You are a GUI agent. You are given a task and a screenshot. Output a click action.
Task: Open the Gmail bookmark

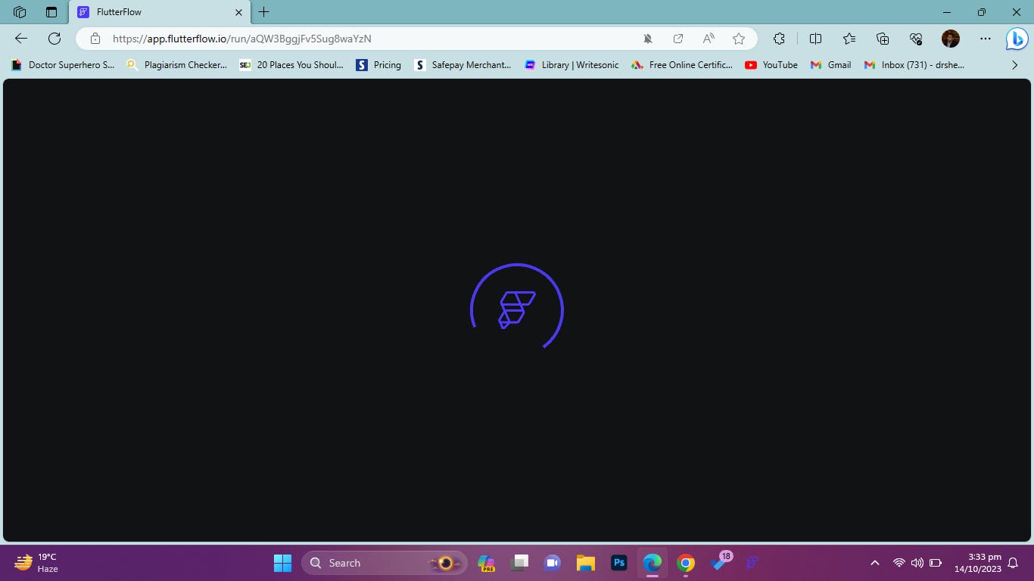[830, 65]
